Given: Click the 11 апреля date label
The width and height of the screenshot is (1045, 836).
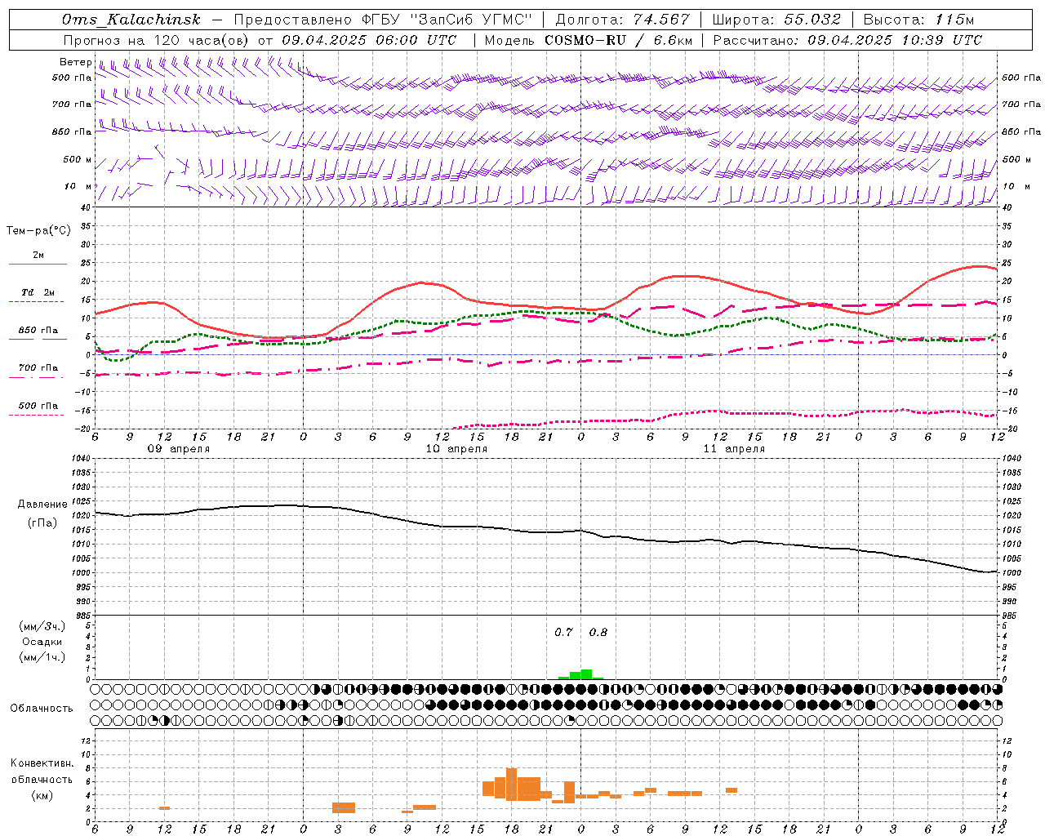Looking at the screenshot, I should 733,449.
